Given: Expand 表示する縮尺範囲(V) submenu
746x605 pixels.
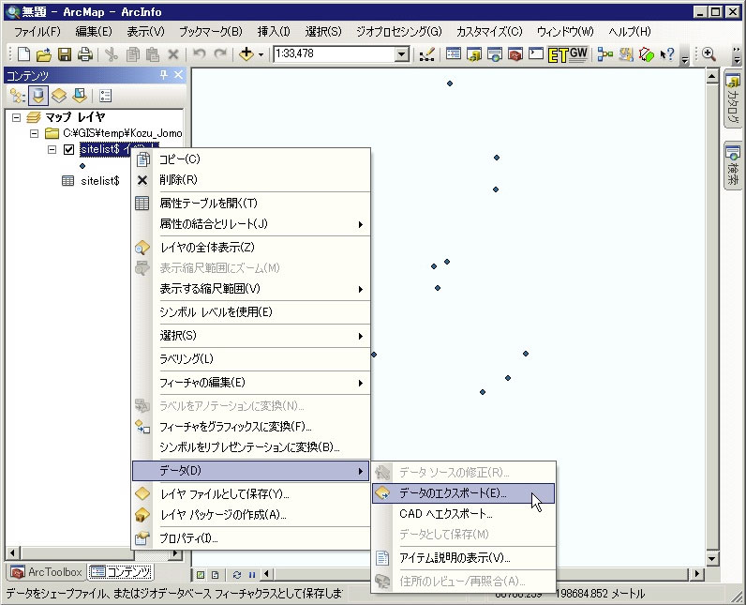Looking at the screenshot, I should coord(251,289).
